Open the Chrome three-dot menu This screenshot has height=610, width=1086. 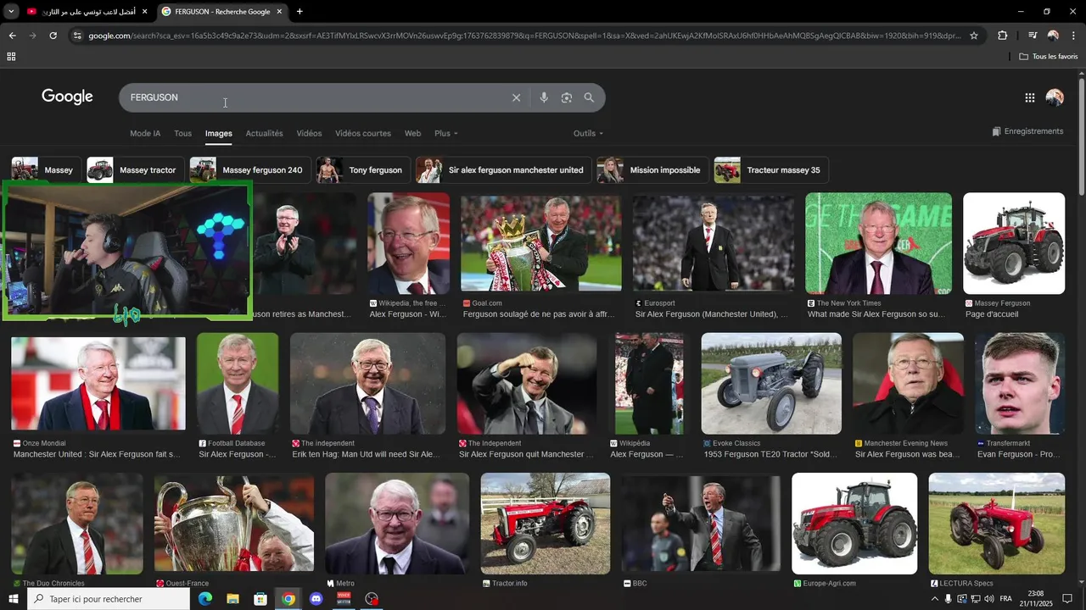(x=1074, y=36)
